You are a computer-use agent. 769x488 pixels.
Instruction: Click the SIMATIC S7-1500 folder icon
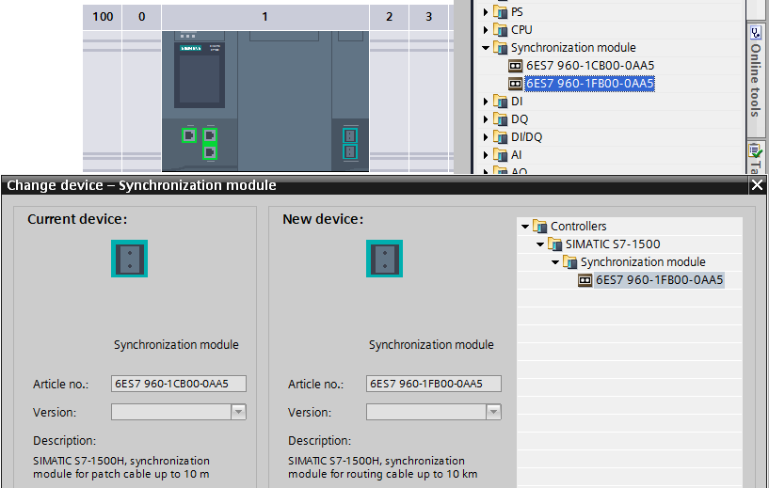pyautogui.click(x=554, y=244)
